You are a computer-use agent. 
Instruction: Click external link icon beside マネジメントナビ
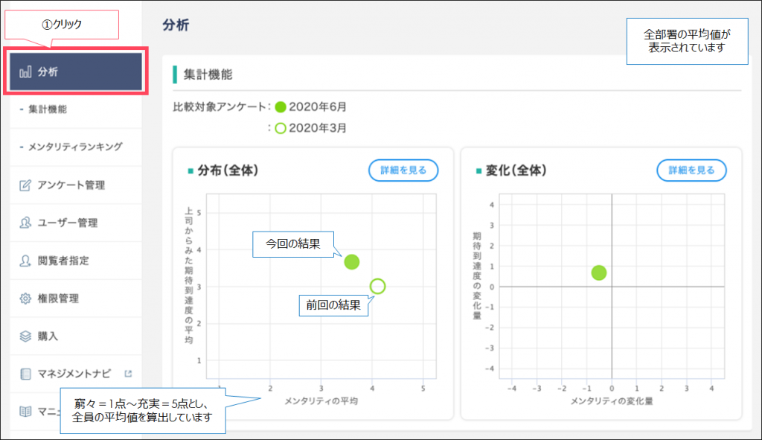[128, 374]
